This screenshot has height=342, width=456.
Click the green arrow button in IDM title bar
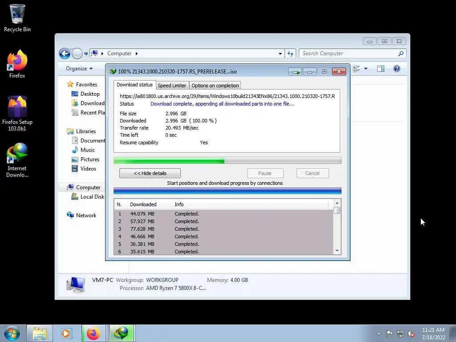295,72
